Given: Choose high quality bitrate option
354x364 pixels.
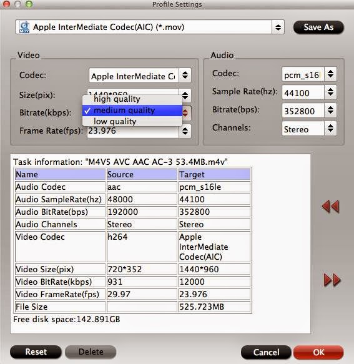Looking at the screenshot, I should click(132, 99).
